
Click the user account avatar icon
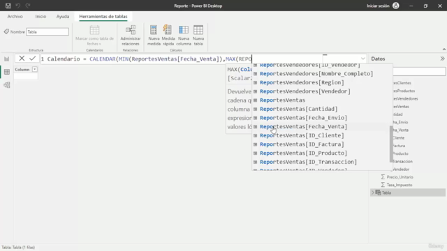(x=396, y=6)
